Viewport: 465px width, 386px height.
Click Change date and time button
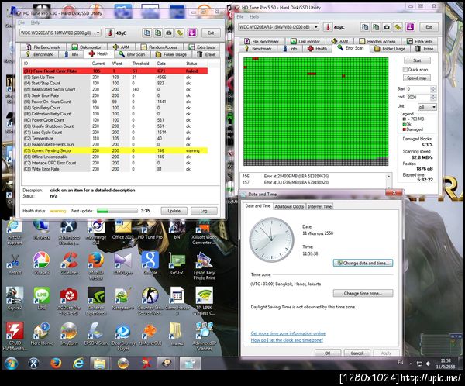click(363, 263)
